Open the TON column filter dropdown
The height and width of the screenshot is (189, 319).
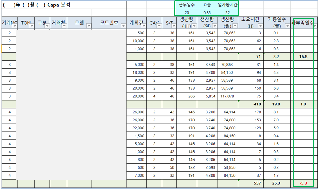tap(32, 26)
